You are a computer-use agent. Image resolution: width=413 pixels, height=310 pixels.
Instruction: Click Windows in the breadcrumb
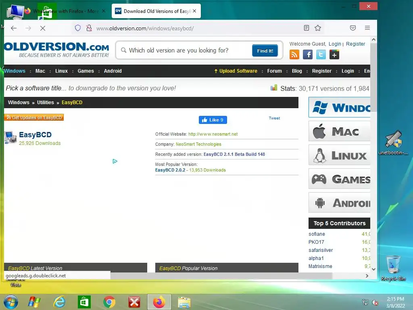[19, 103]
